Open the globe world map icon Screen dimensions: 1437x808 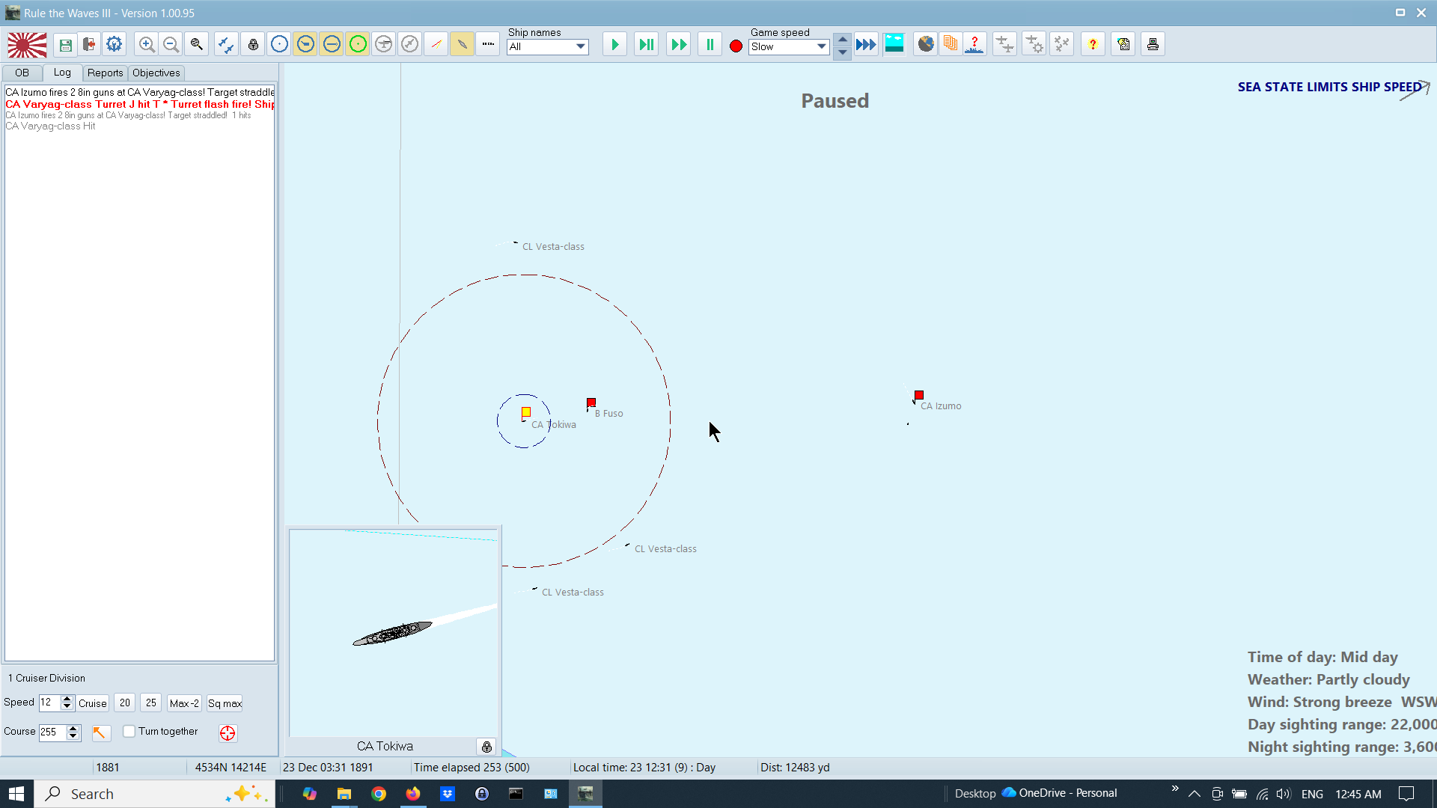(x=926, y=45)
